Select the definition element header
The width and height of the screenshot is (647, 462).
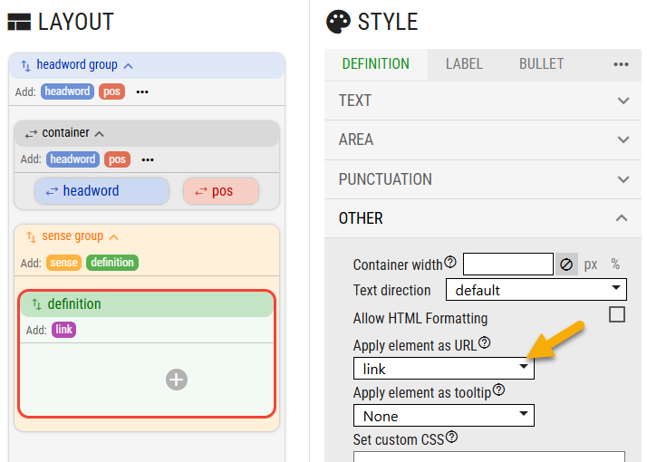pos(147,304)
